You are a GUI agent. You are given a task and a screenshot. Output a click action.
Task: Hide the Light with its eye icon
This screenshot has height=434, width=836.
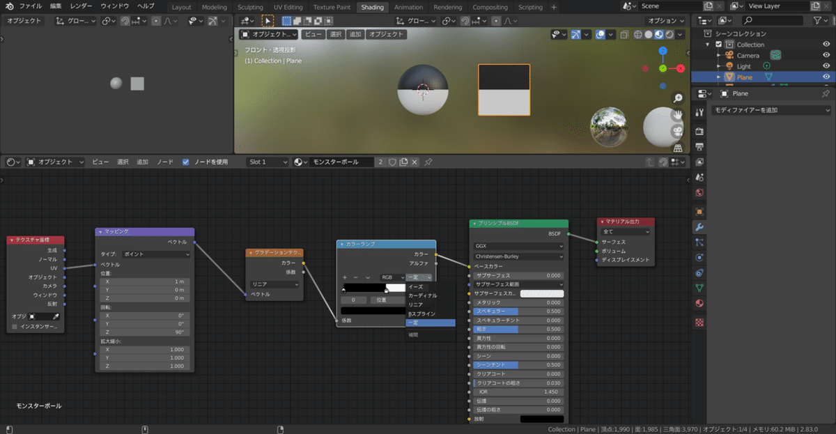(826, 66)
